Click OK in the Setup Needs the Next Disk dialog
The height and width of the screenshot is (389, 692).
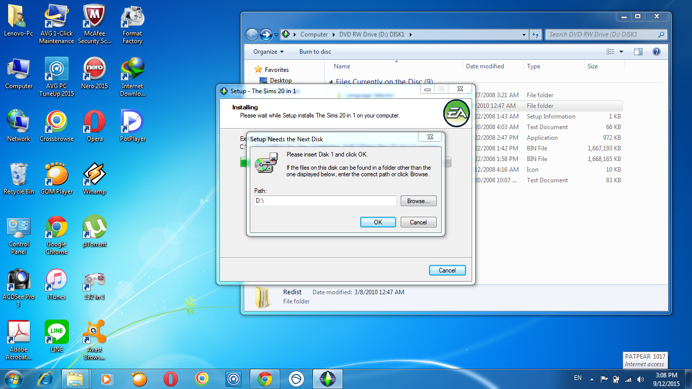(x=378, y=222)
